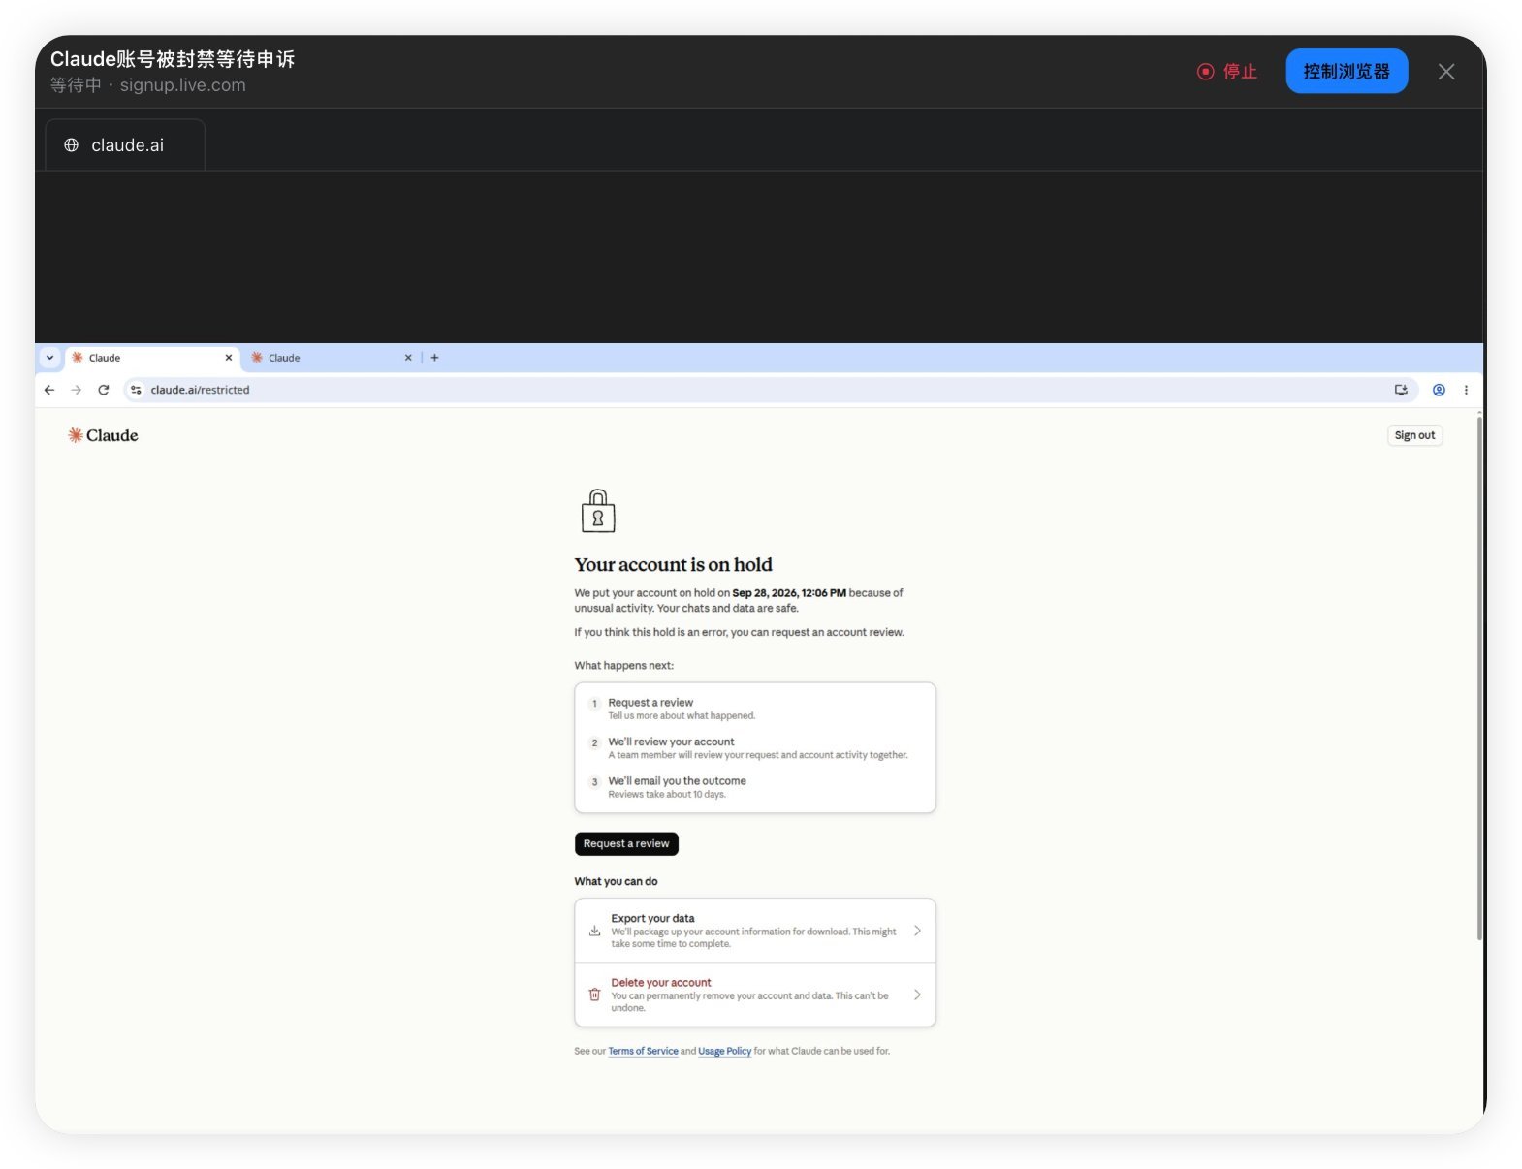Screen dimensions: 1522x1169
Task: Click the browser back arrow
Action: point(49,390)
